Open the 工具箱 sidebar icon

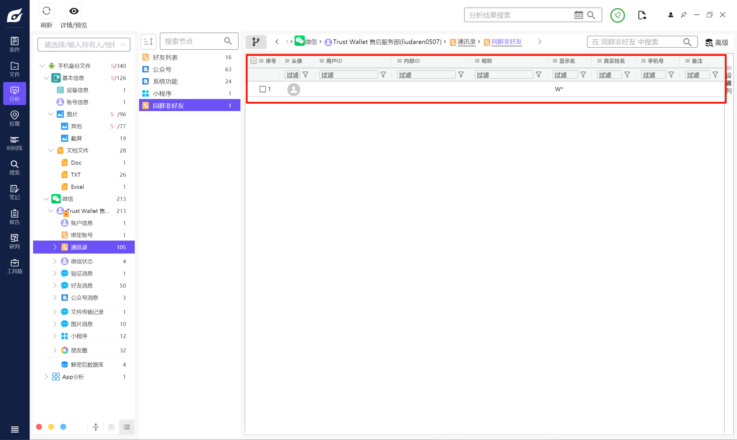click(14, 266)
